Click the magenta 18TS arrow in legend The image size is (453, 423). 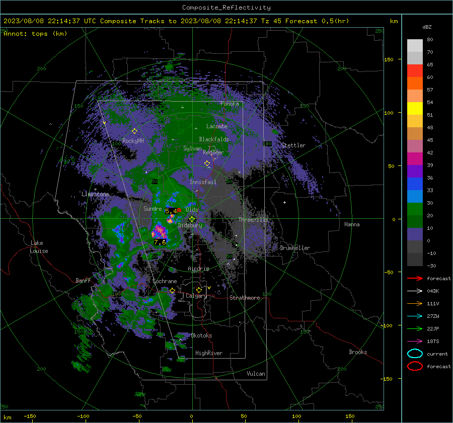[415, 342]
